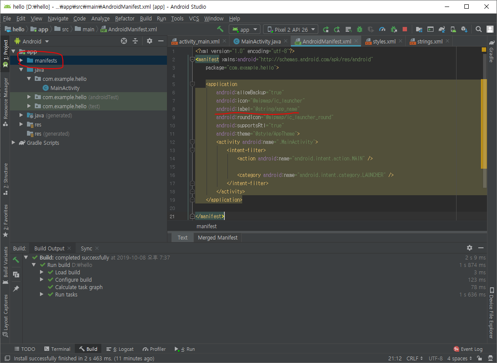
Task: Click the editor vertical scrollbar thumb
Action: 485,120
